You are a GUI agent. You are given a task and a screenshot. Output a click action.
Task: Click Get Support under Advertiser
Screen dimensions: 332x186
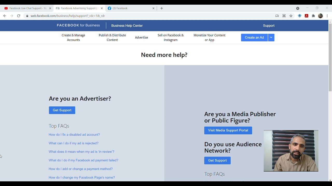point(62,110)
